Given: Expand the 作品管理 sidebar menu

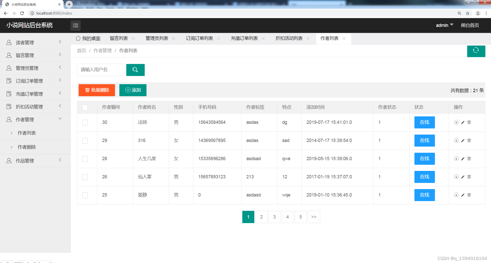Looking at the screenshot, I should [x=35, y=161].
